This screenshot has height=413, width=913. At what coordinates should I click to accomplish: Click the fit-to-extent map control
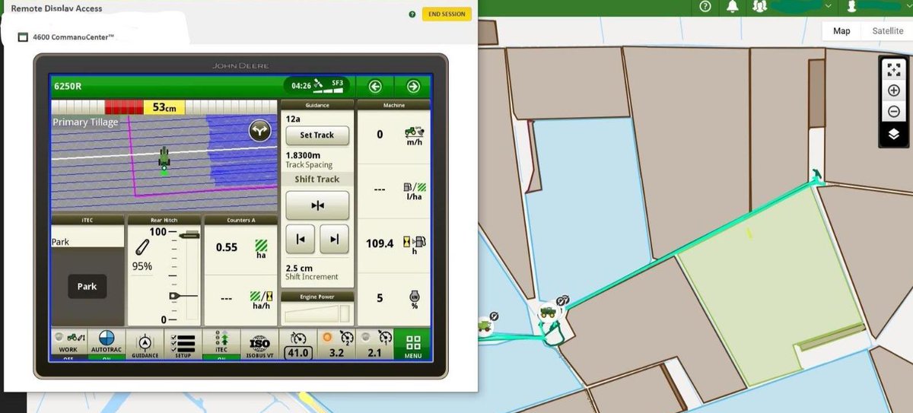coord(894,69)
